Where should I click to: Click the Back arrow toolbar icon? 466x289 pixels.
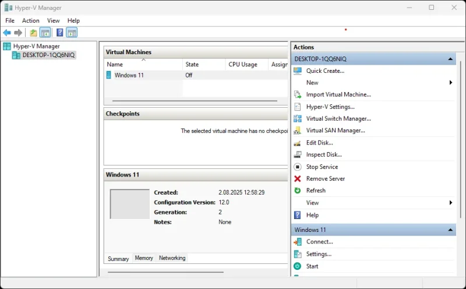[x=7, y=33]
